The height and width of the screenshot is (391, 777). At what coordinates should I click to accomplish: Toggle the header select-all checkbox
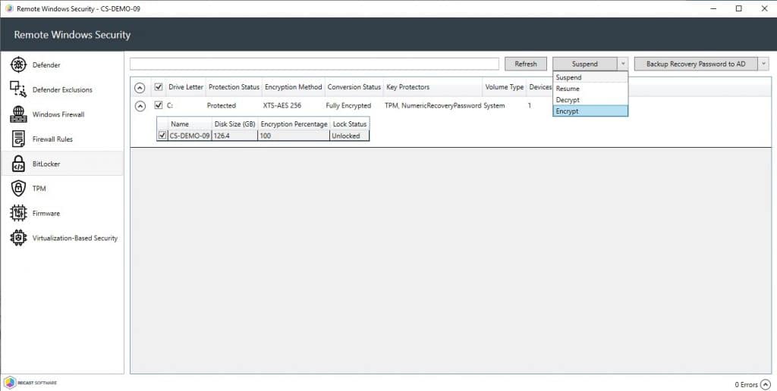point(159,87)
